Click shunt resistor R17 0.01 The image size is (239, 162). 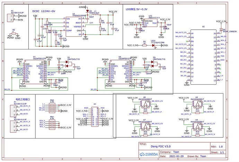coord(197,113)
